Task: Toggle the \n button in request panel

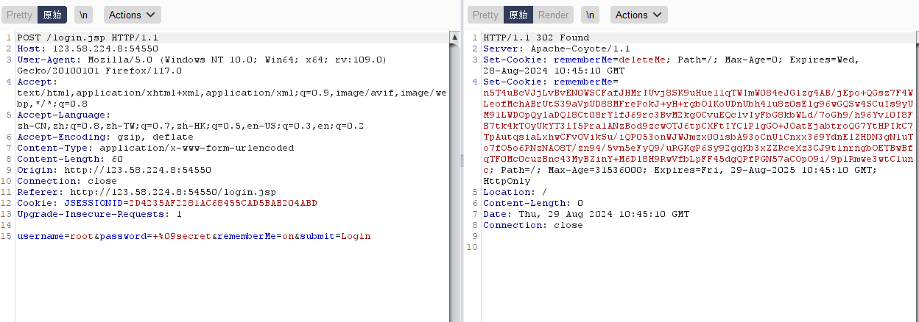Action: pyautogui.click(x=84, y=15)
